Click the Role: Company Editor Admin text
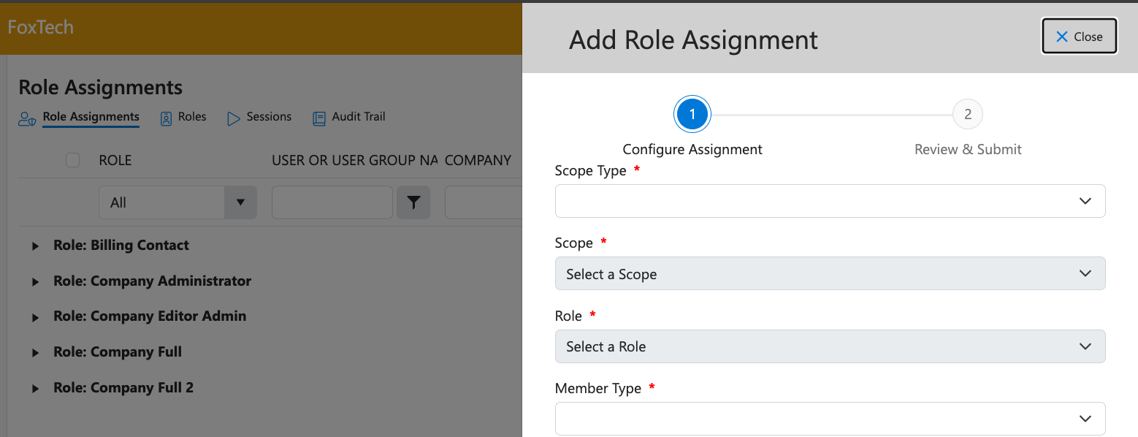 pos(150,316)
